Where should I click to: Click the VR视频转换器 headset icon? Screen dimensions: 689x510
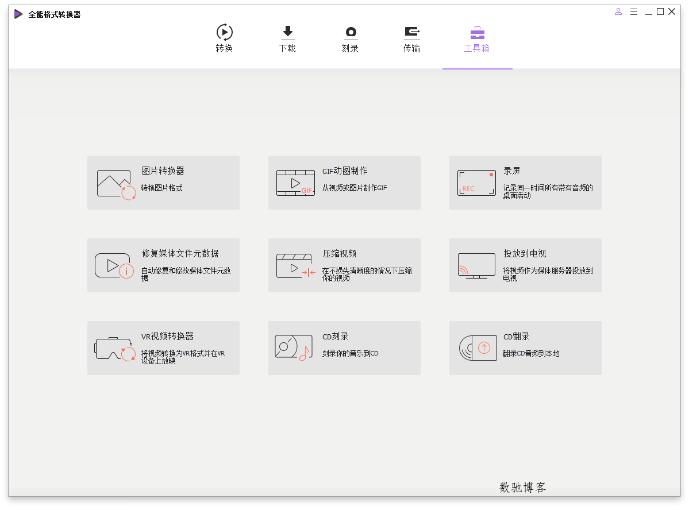coord(115,349)
